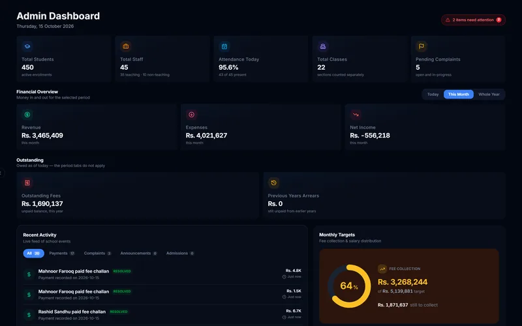Click the Outstanding Fees value Rs. 1,690,137
522x326 pixels.
(x=42, y=204)
